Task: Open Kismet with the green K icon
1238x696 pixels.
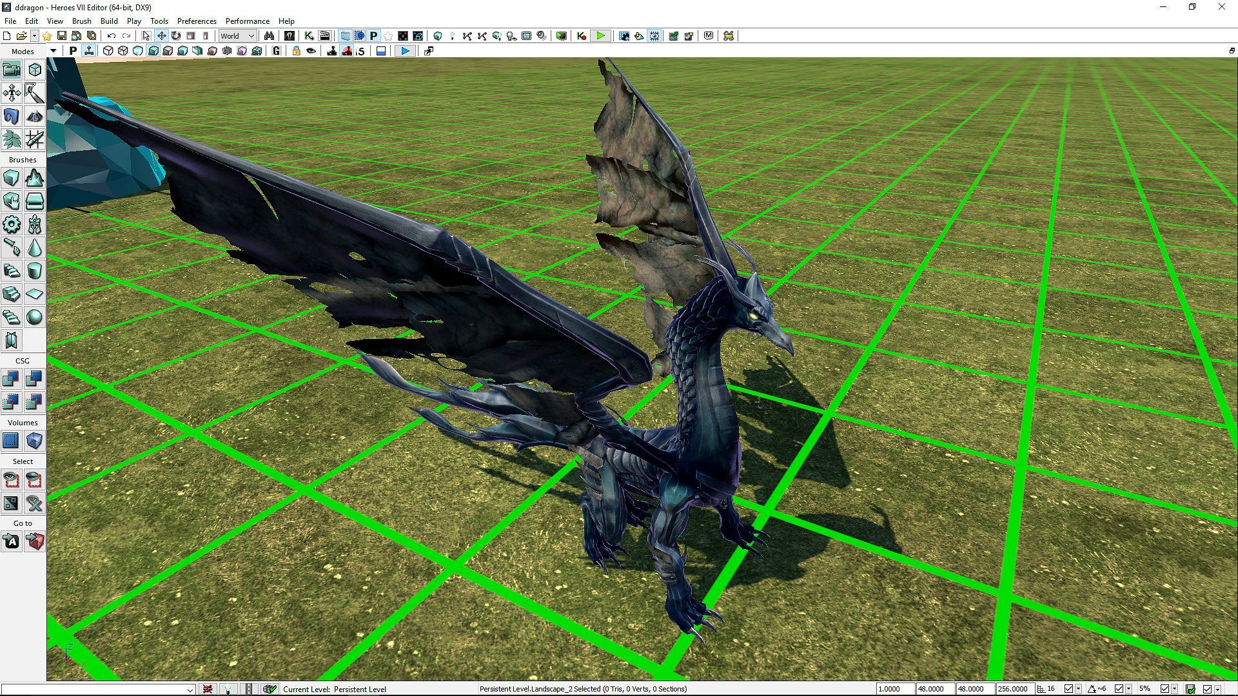Action: (309, 36)
